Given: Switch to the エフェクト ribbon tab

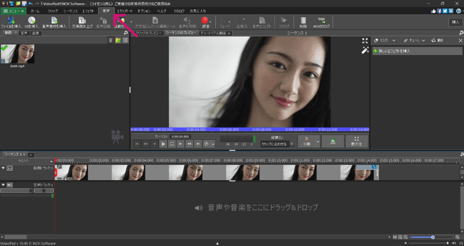Looking at the screenshot, I should coord(88,10).
